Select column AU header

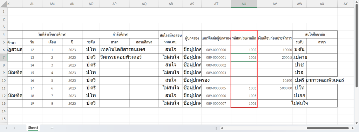point(244,4)
